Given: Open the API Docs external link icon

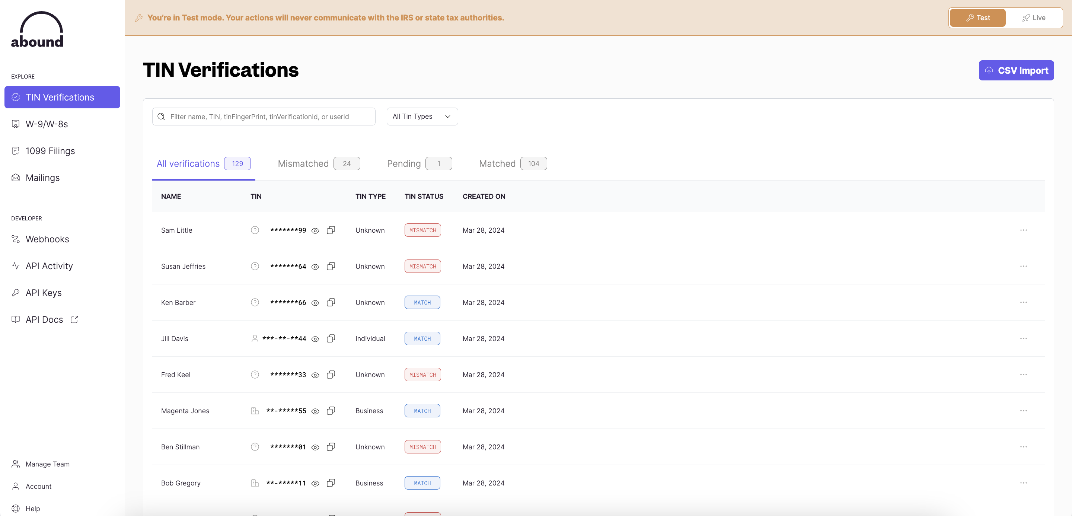Looking at the screenshot, I should (74, 319).
